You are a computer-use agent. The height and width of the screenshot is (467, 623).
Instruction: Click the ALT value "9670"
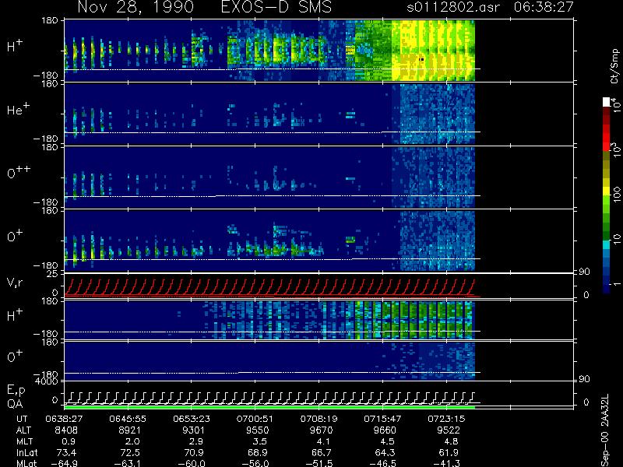(322, 430)
